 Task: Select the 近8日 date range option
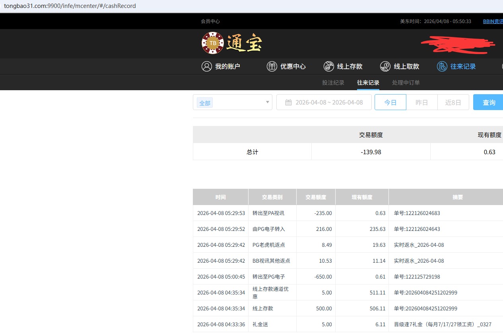coord(453,103)
